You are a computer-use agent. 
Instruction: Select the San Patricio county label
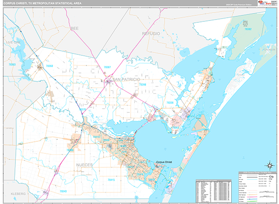click(x=126, y=79)
